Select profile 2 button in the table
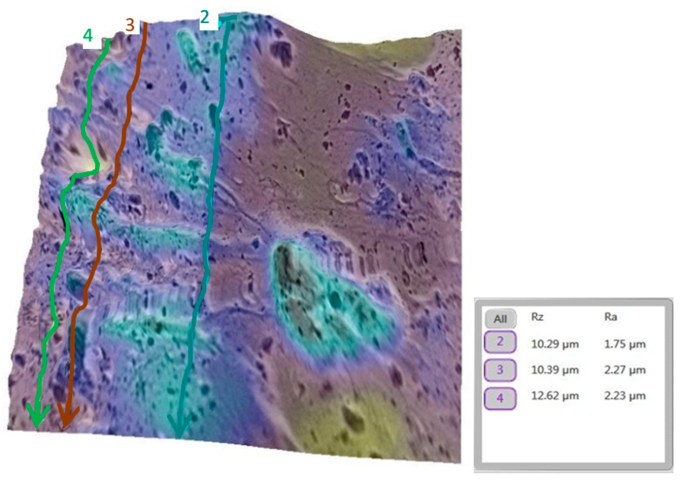Image resolution: width=681 pixels, height=486 pixels. [x=500, y=342]
